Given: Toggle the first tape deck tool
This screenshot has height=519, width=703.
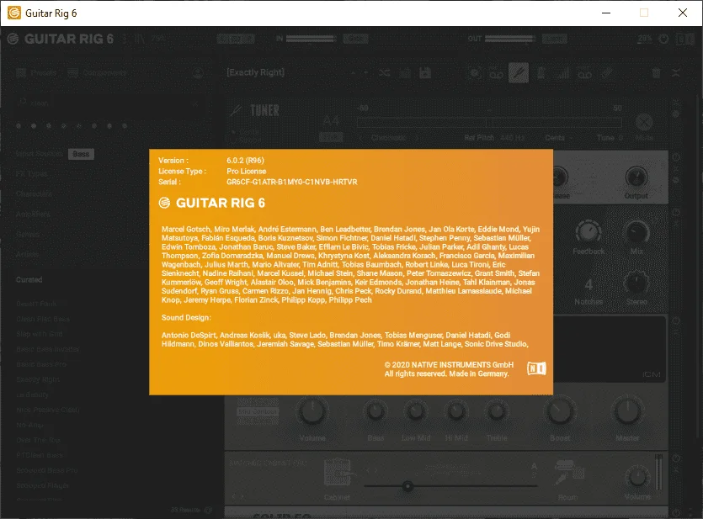Looking at the screenshot, I should pos(497,73).
